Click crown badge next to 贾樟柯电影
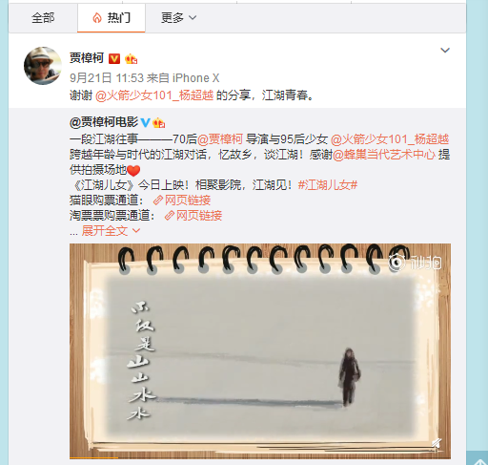 click(158, 122)
